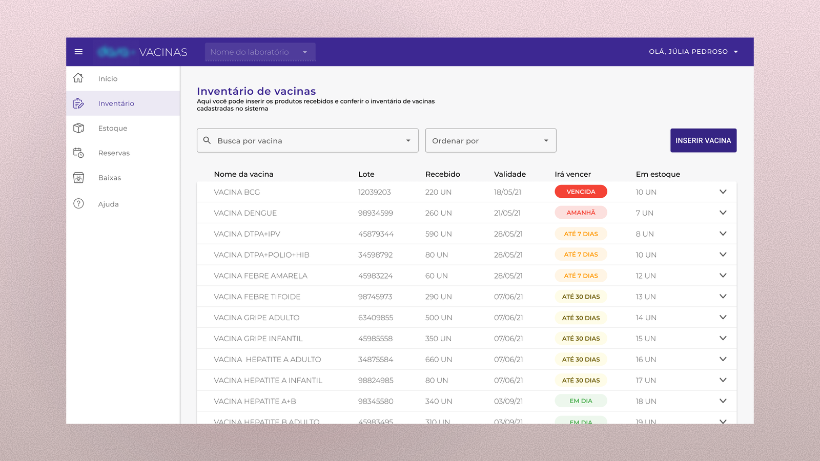Click the AMANHÃ badge on VACINA DENGUE
This screenshot has height=461, width=820.
pos(581,212)
